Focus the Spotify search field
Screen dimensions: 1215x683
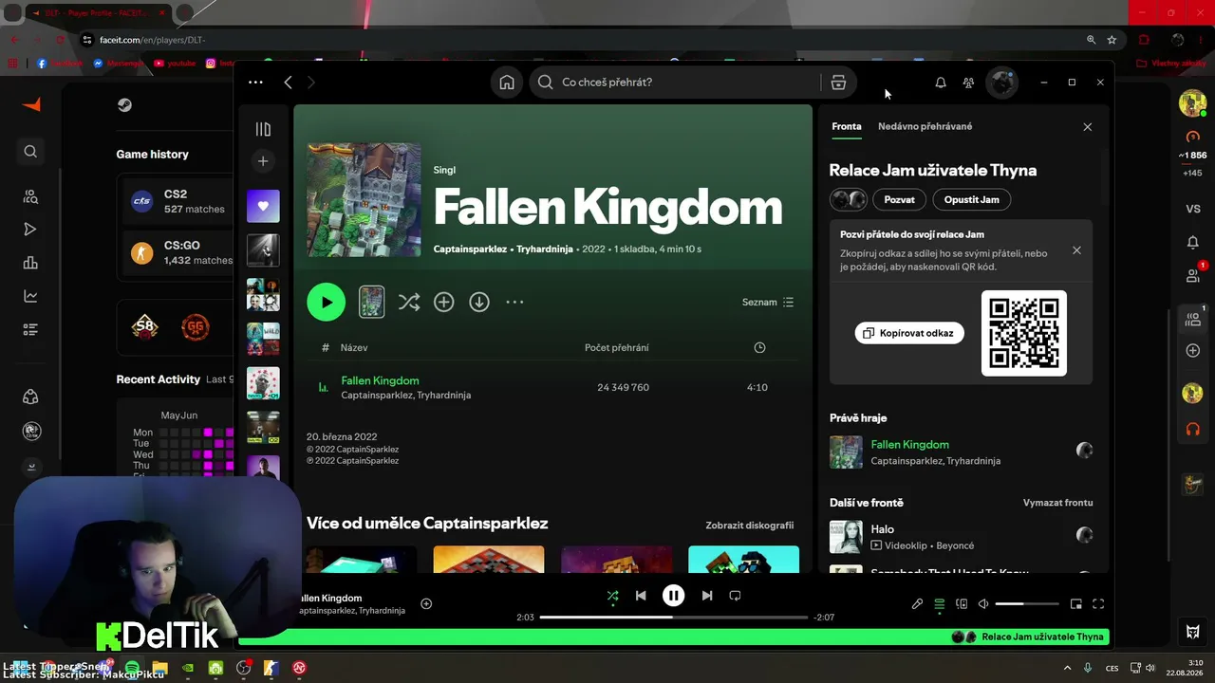pyautogui.click(x=676, y=83)
